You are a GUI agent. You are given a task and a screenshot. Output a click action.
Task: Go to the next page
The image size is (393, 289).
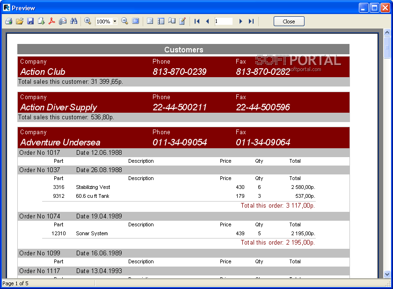[x=240, y=22]
